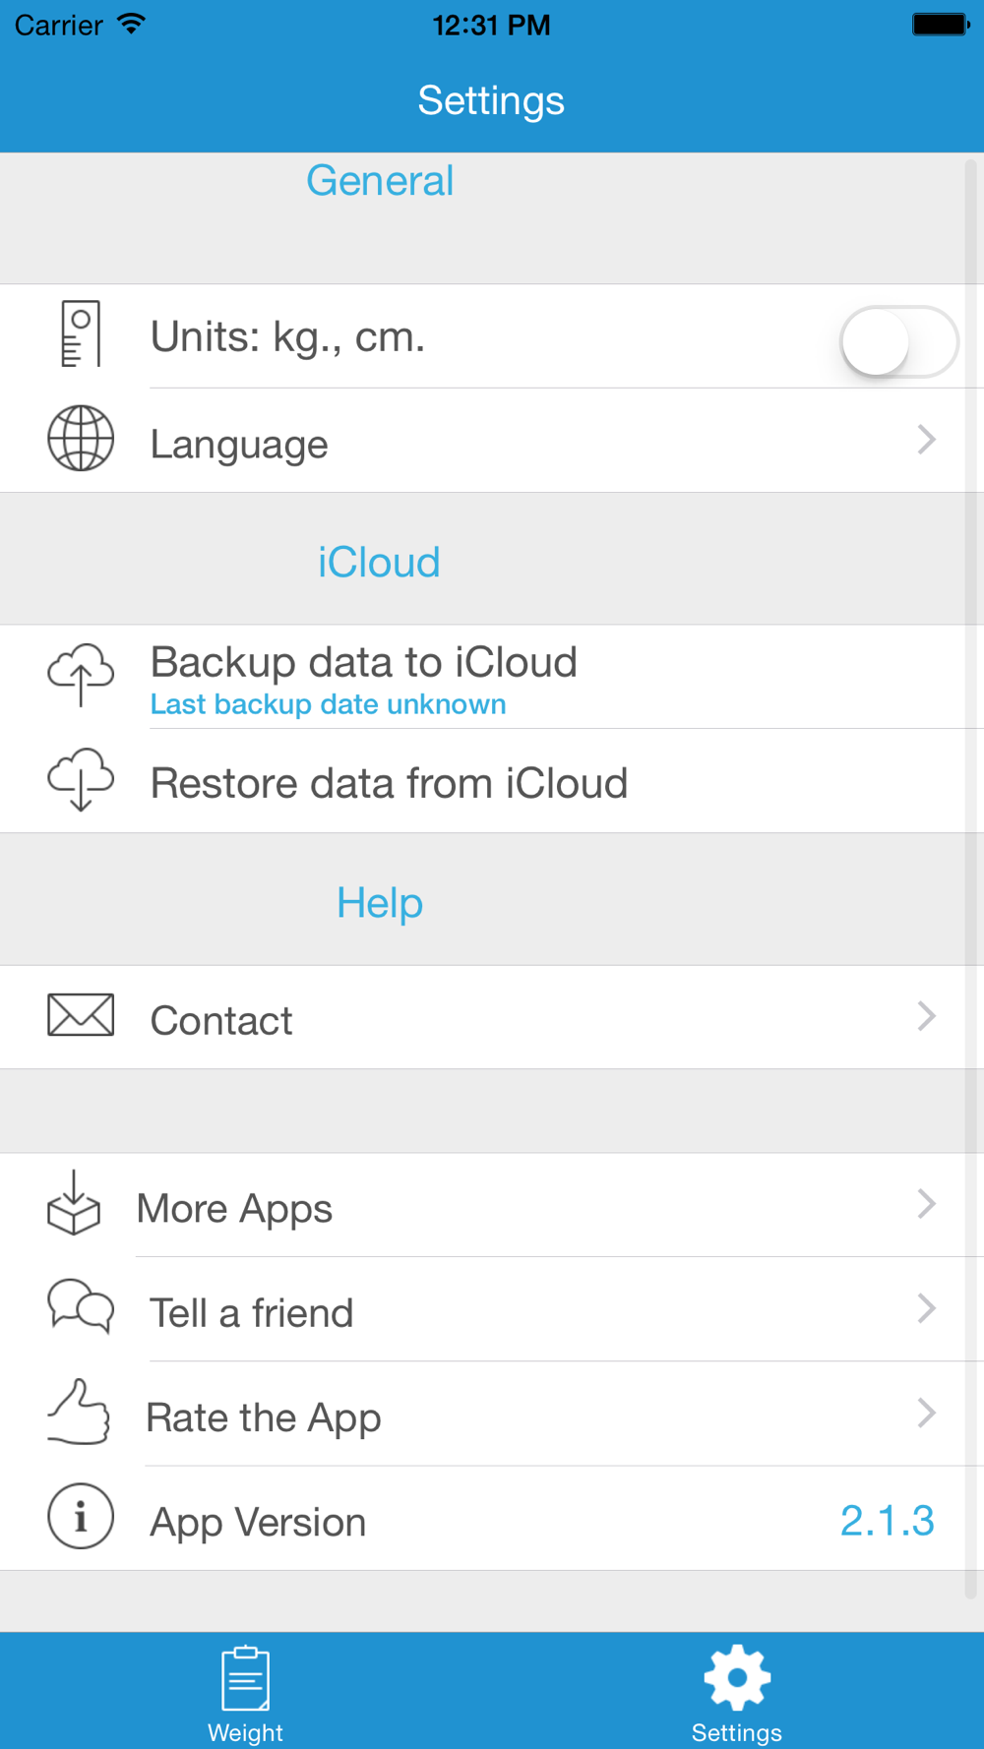Screen dimensions: 984x1749
Task: Tap Backup data to iCloud
Action: click(x=364, y=664)
